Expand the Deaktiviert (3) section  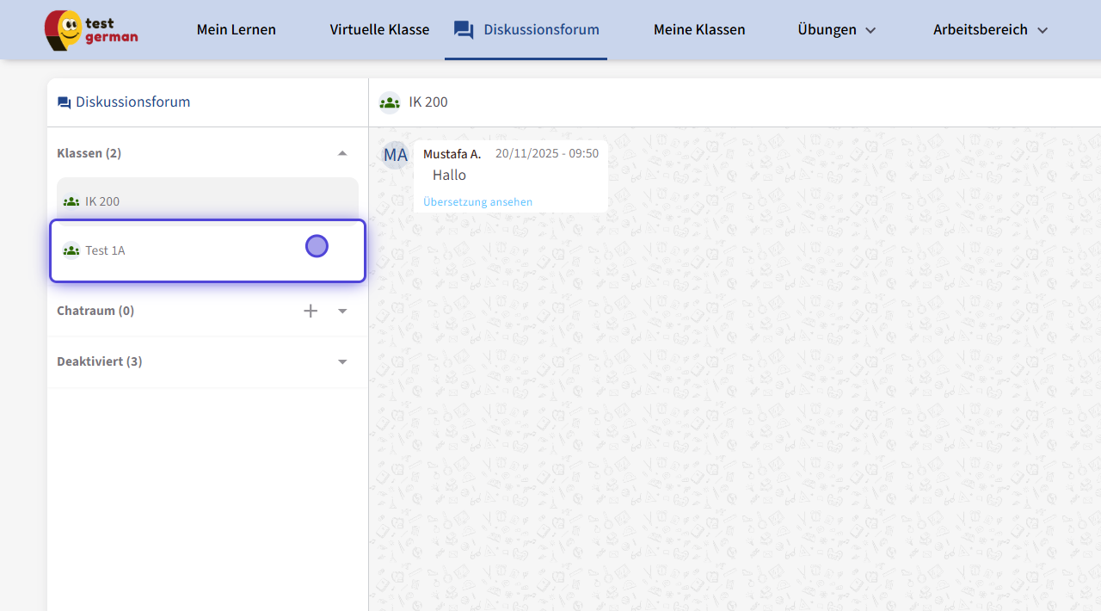(x=342, y=361)
